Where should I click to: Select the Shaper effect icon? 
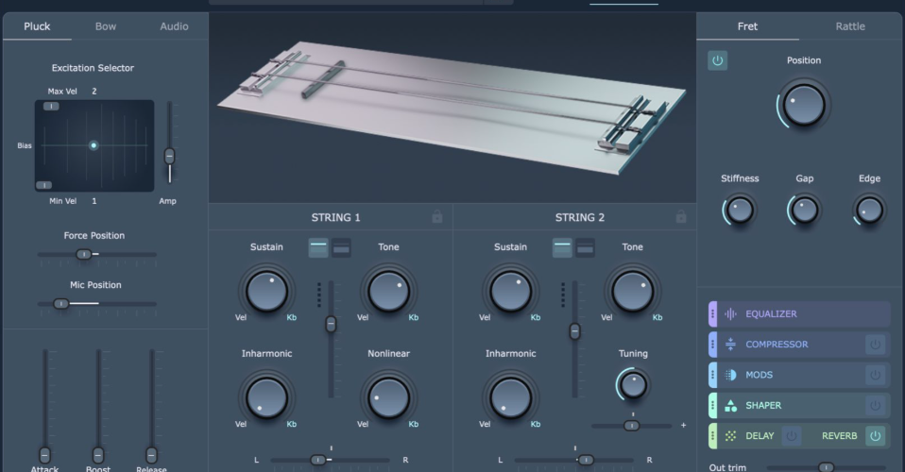point(730,406)
